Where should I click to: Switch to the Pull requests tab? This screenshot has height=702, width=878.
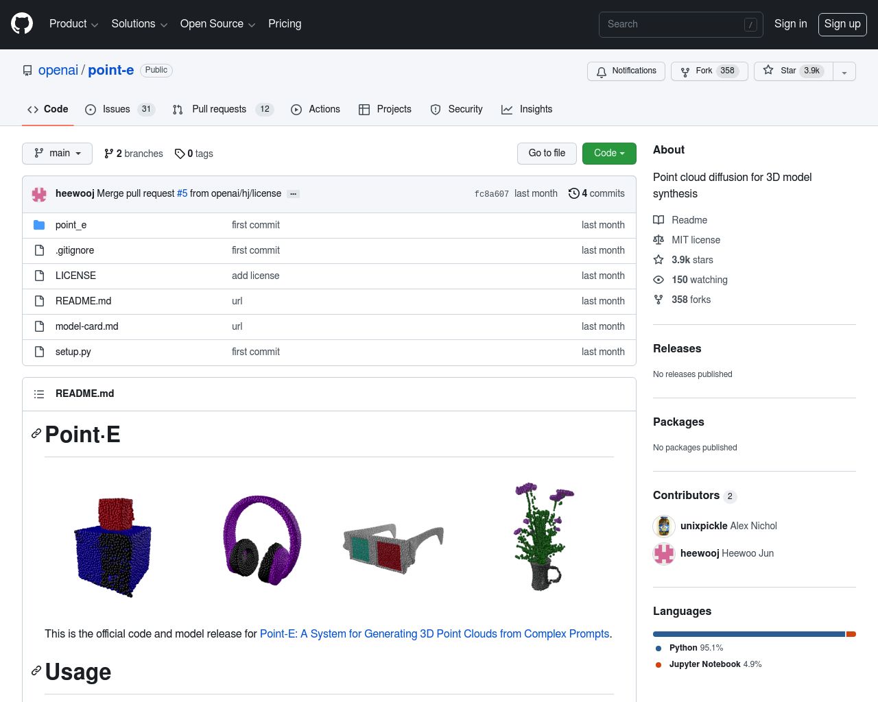(223, 110)
